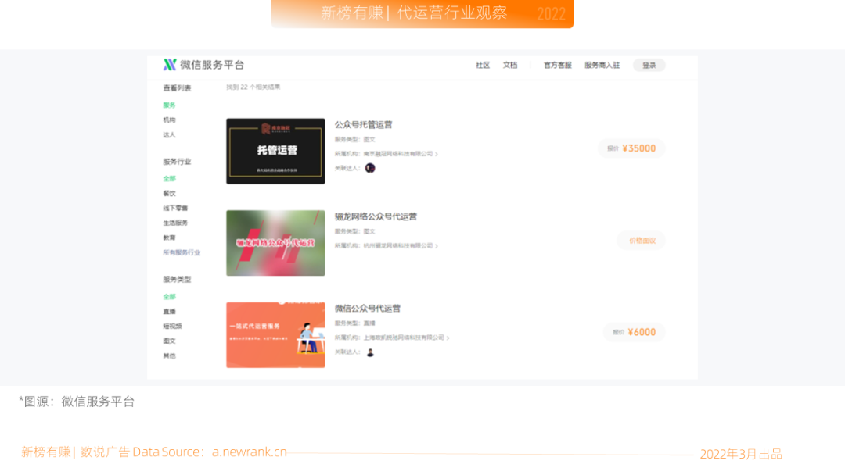Click the 登录 button

click(x=648, y=65)
